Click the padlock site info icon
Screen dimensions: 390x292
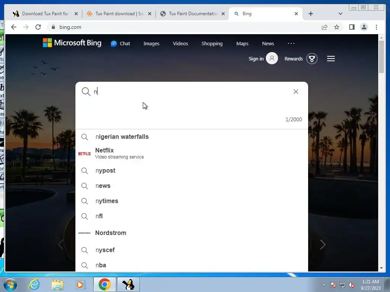[x=53, y=27]
